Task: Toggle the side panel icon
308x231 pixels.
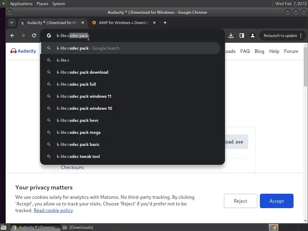Action: [x=242, y=35]
